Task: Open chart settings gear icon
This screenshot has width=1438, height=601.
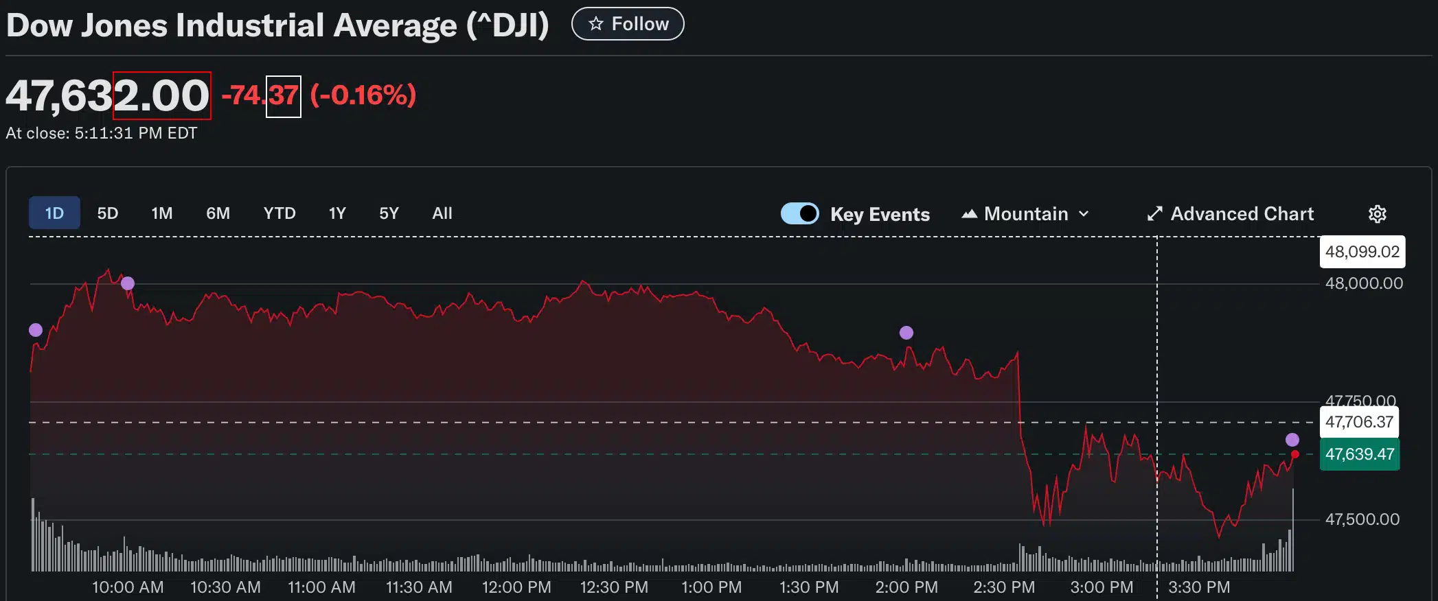Action: pyautogui.click(x=1377, y=214)
